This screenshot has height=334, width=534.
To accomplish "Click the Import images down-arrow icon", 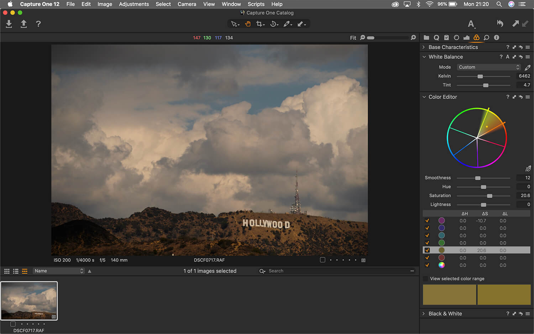I will pos(9,24).
